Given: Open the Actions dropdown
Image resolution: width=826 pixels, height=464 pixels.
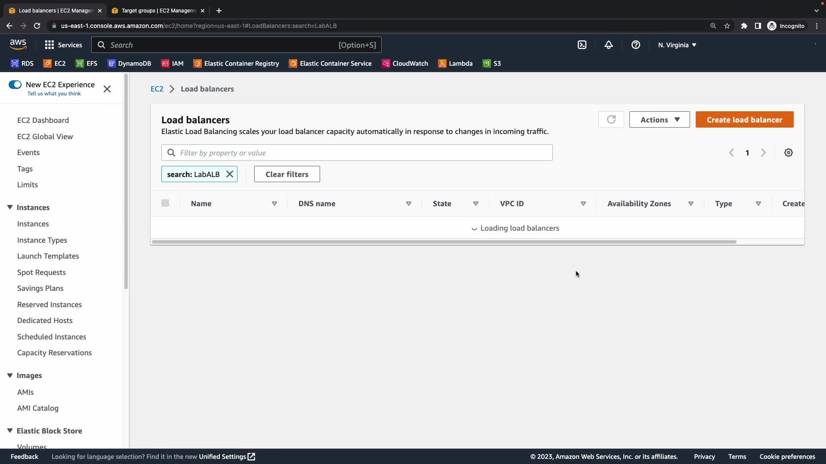Looking at the screenshot, I should click(x=659, y=119).
